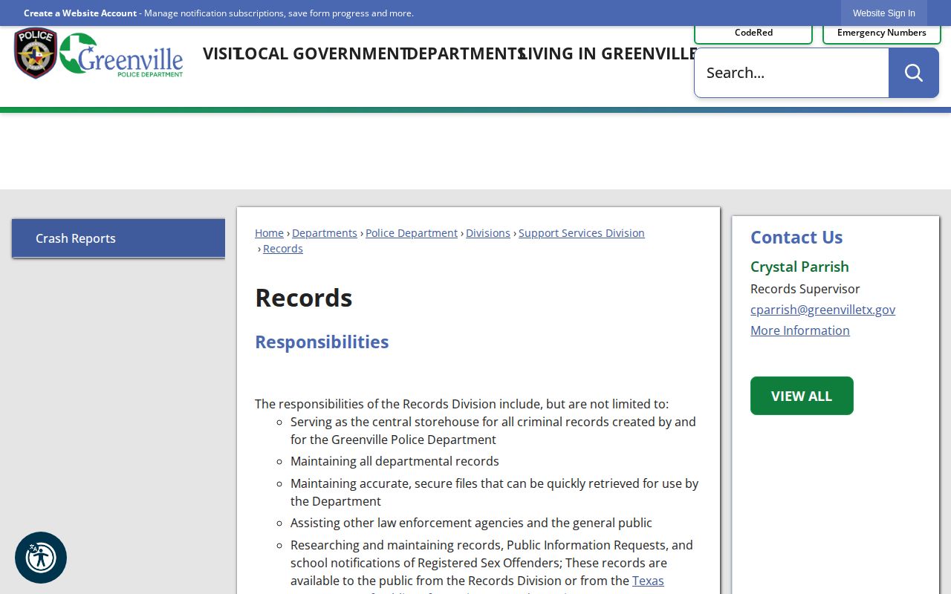Click Create a Website Account link
This screenshot has height=594, width=951.
(80, 13)
